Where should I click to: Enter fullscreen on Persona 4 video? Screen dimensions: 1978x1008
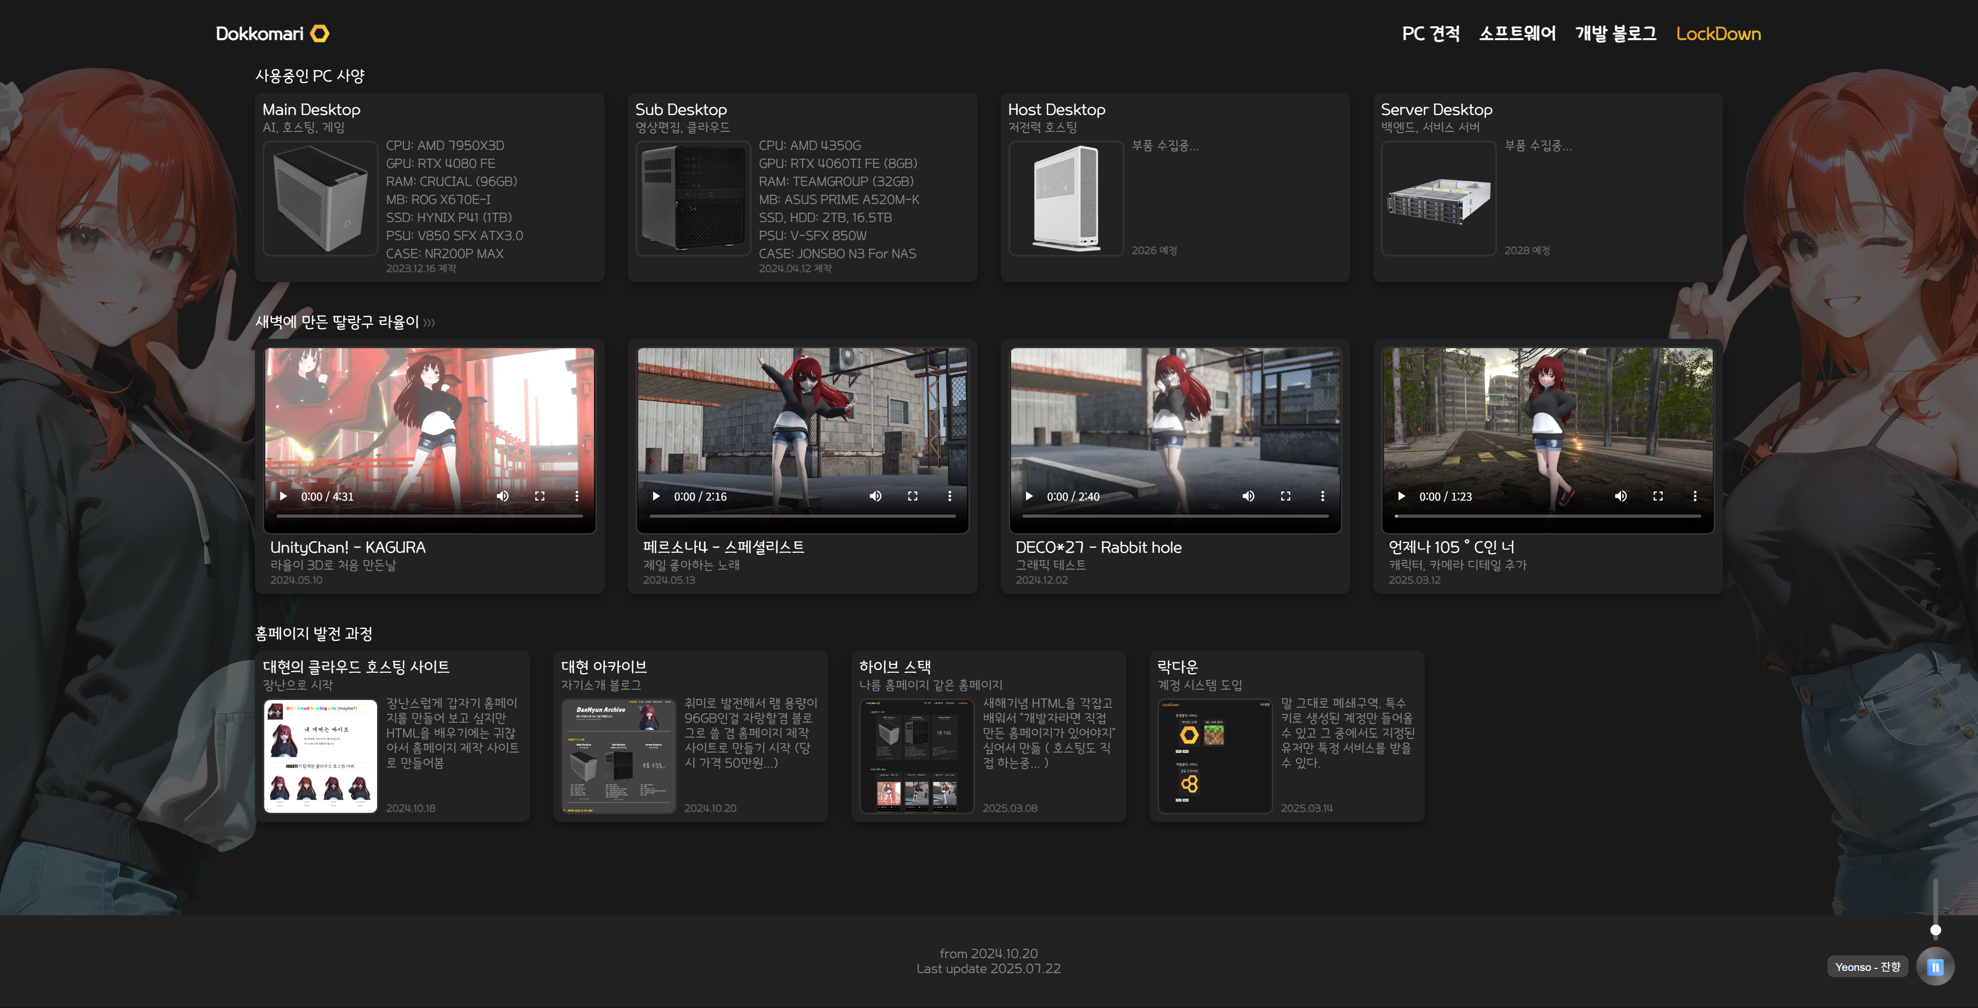pos(912,496)
